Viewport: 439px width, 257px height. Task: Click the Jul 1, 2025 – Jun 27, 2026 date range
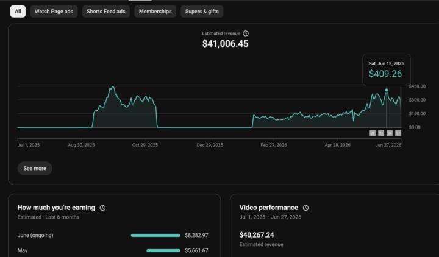270,217
